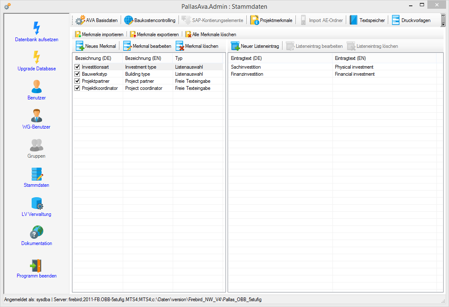Select the WG-Benutzer businessman icon
449x307 pixels.
[36, 116]
